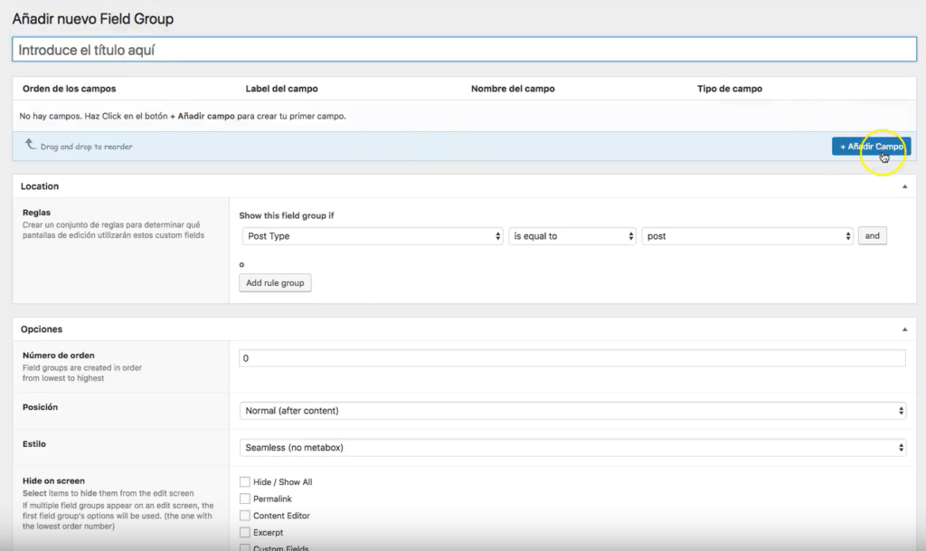Open the Post Type rule dropdown
This screenshot has height=551, width=926.
(372, 236)
